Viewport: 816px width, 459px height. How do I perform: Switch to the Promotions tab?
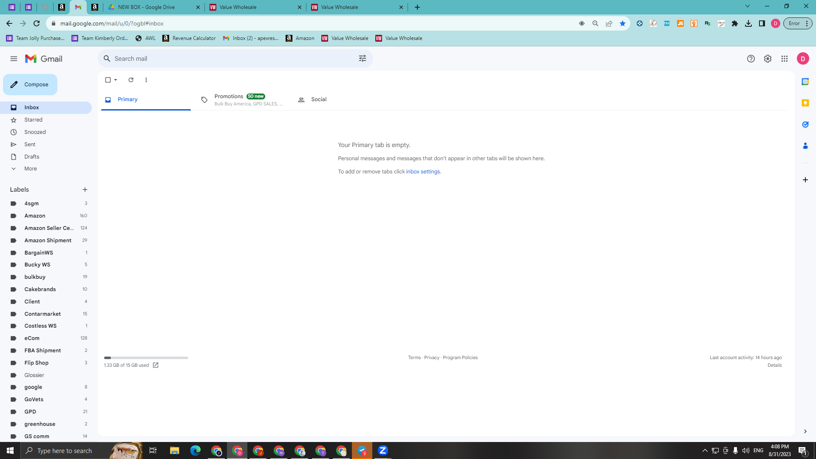241,99
